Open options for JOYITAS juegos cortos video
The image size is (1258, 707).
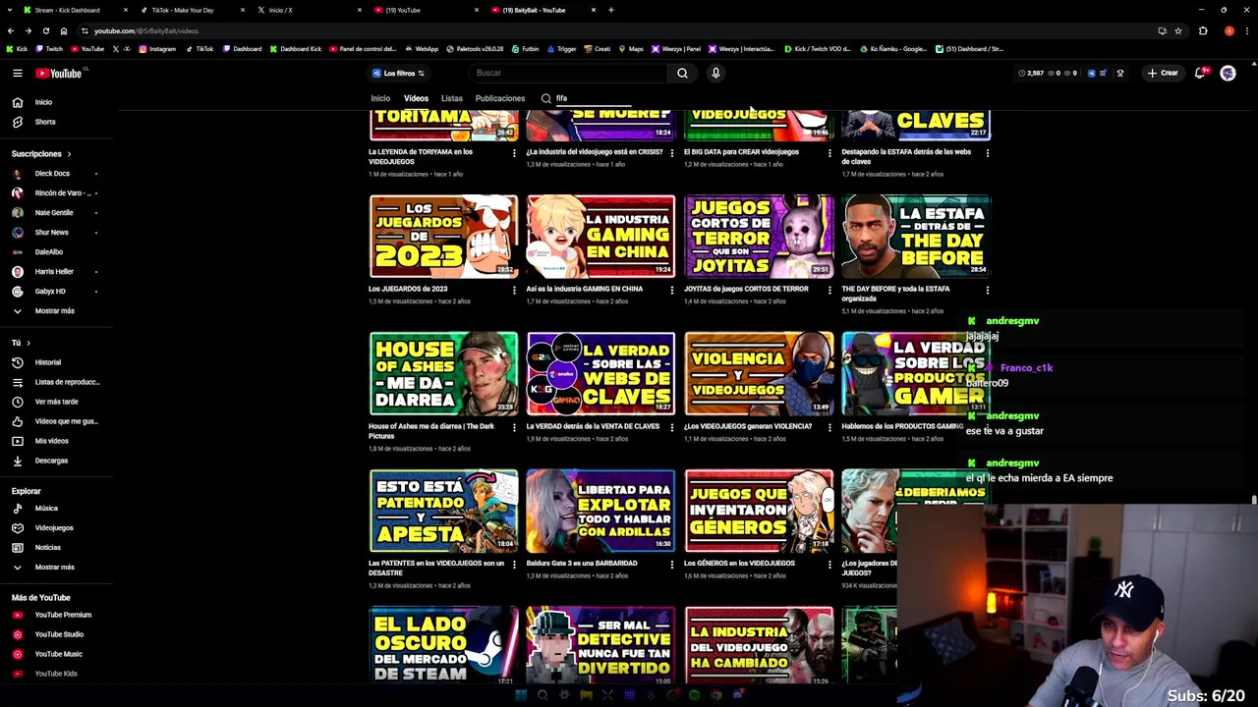(x=829, y=291)
